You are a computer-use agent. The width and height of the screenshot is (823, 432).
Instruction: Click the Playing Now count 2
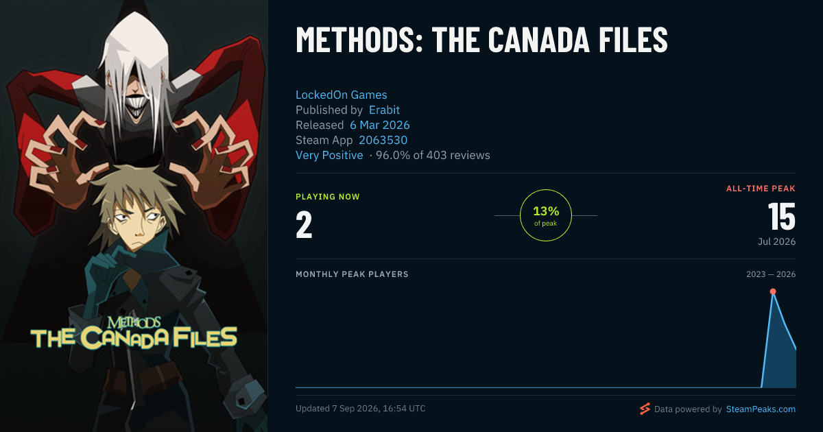pyautogui.click(x=304, y=226)
